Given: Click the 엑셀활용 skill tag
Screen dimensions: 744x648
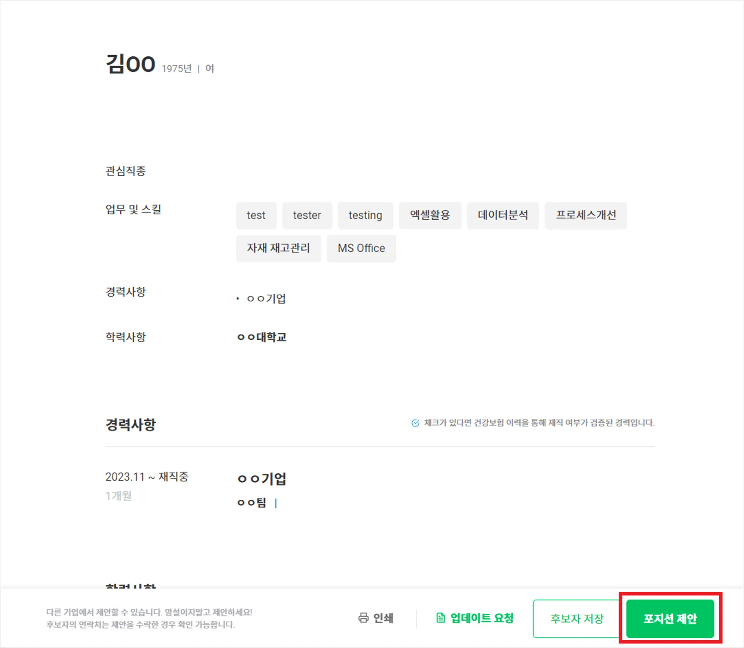Looking at the screenshot, I should (430, 215).
